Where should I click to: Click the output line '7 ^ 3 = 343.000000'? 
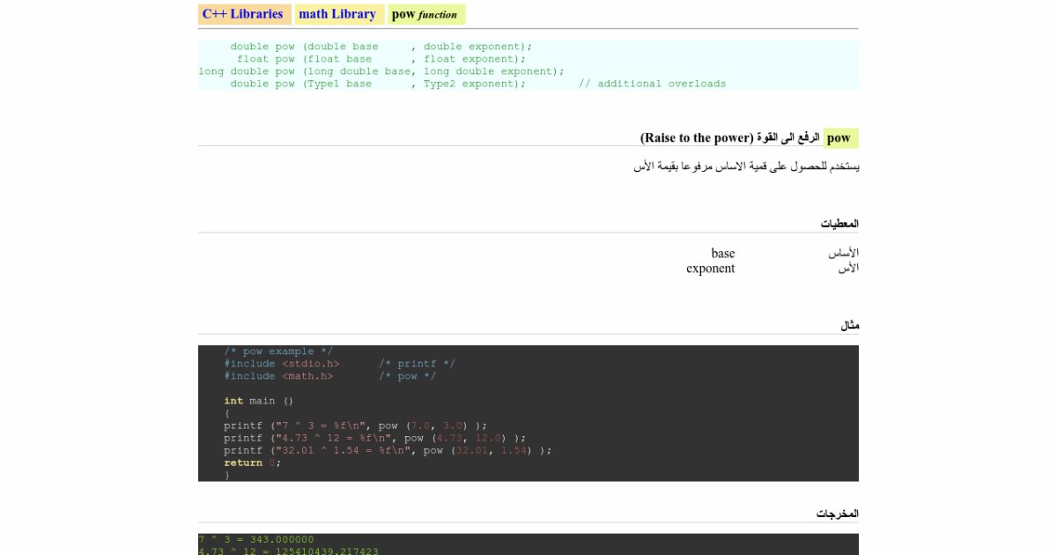[255, 539]
